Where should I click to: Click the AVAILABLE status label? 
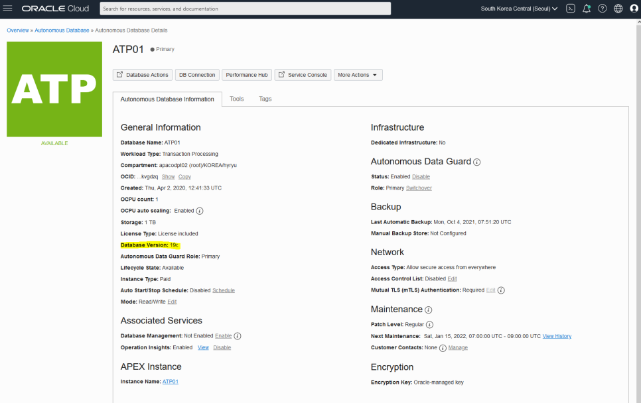pyautogui.click(x=54, y=143)
